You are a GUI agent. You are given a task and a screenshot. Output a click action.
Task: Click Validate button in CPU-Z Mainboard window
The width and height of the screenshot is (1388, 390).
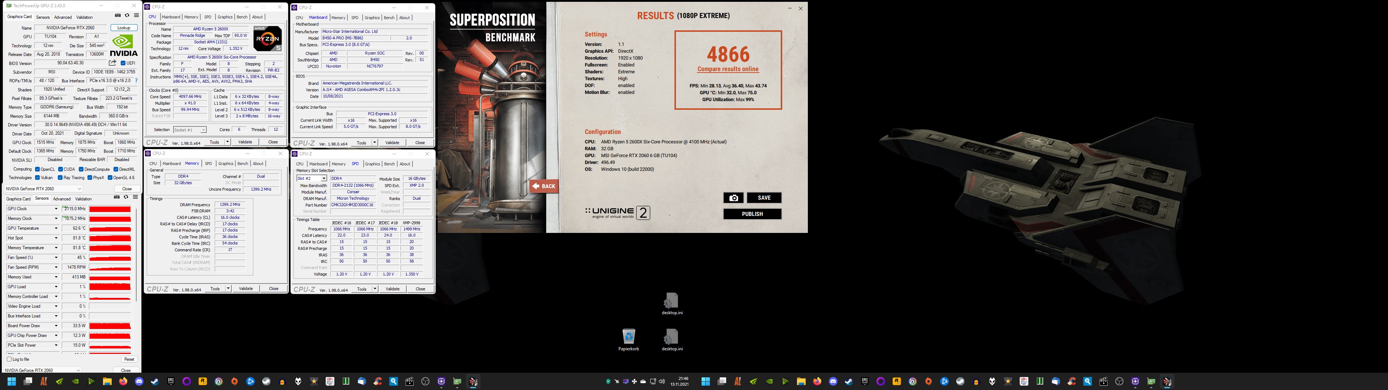click(392, 143)
